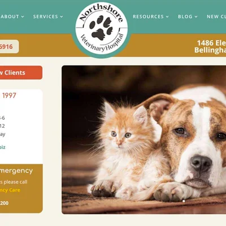Expand the chevron next to SERVICES

(62, 17)
